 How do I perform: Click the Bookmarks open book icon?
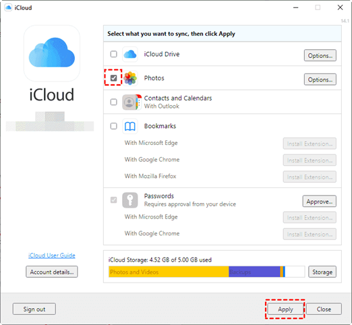pos(130,126)
